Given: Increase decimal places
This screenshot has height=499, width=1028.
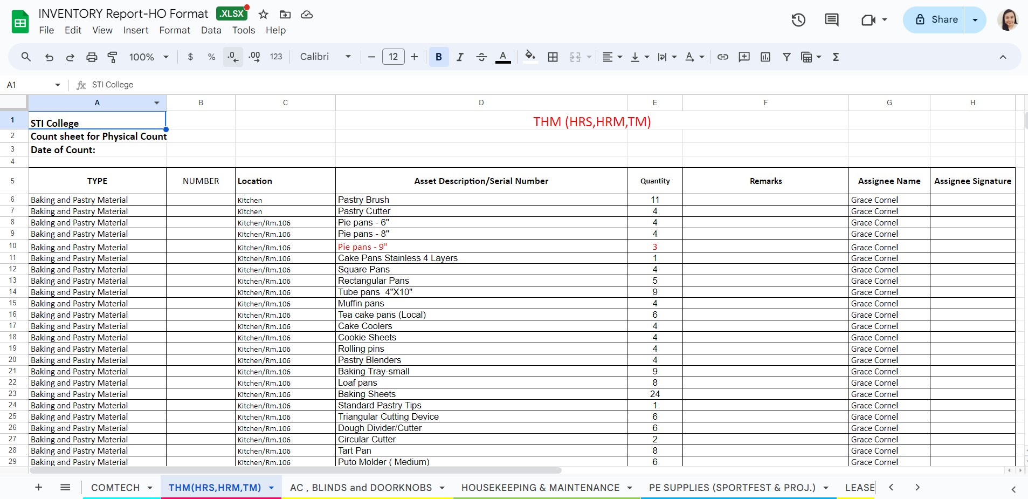Looking at the screenshot, I should [254, 57].
